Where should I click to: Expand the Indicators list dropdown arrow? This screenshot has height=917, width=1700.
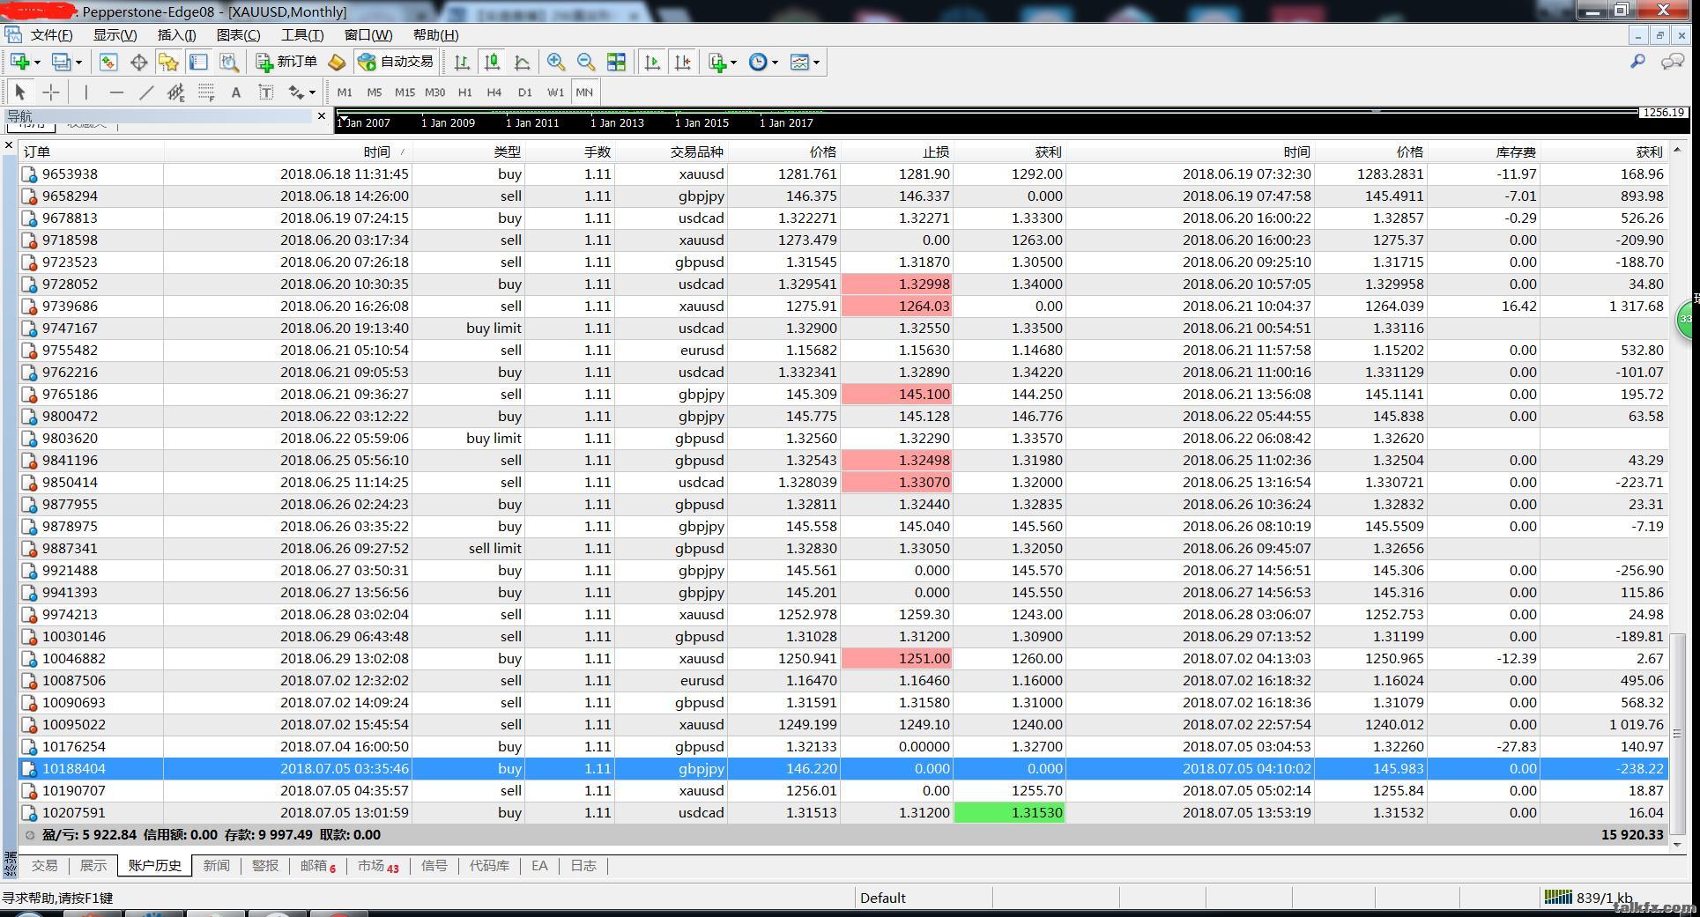733,62
